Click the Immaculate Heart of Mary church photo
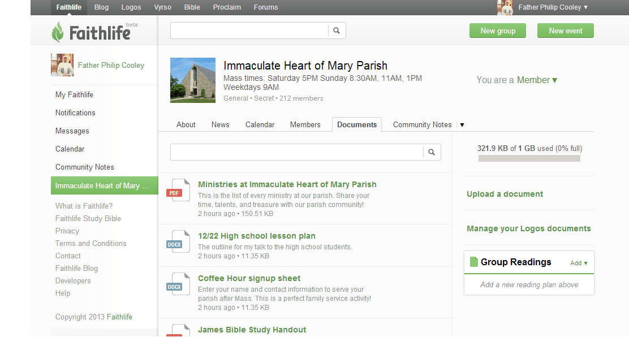Image resolution: width=629 pixels, height=337 pixels. (193, 80)
